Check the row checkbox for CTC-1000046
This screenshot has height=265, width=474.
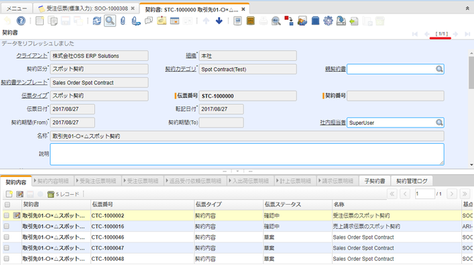(6, 237)
